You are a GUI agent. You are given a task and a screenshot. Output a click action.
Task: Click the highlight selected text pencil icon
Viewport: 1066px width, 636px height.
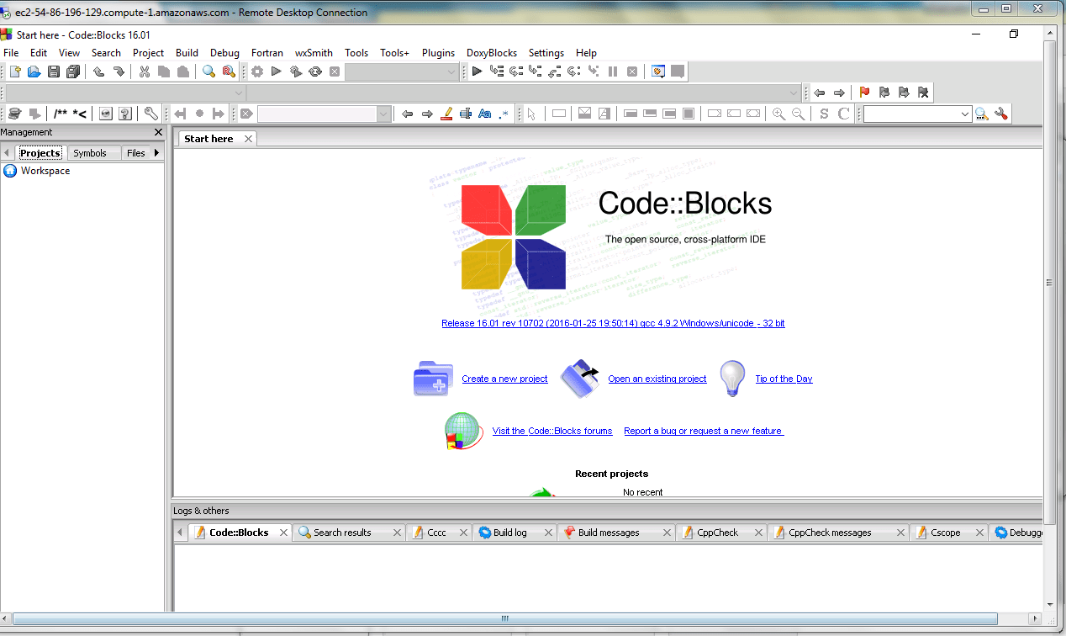[446, 114]
